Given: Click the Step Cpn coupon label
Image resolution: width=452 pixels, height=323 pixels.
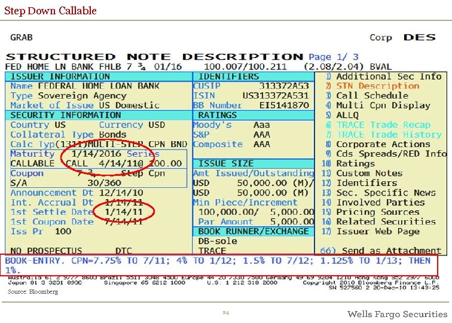Looking at the screenshot, I should [x=143, y=173].
